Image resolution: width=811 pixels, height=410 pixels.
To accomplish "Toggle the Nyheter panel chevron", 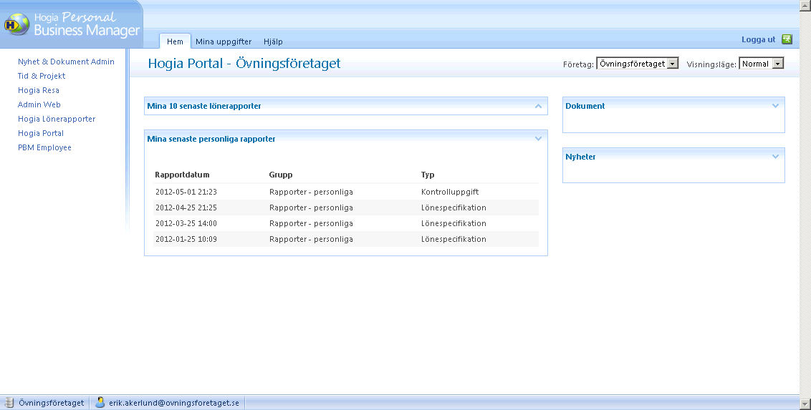I will point(775,157).
